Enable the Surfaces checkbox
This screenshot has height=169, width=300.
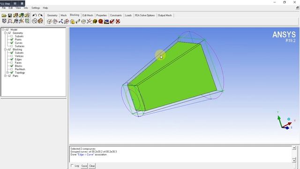pos(12,46)
